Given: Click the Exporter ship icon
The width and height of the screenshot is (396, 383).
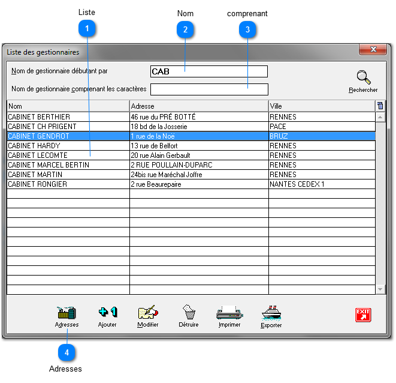Looking at the screenshot, I should (x=271, y=312).
